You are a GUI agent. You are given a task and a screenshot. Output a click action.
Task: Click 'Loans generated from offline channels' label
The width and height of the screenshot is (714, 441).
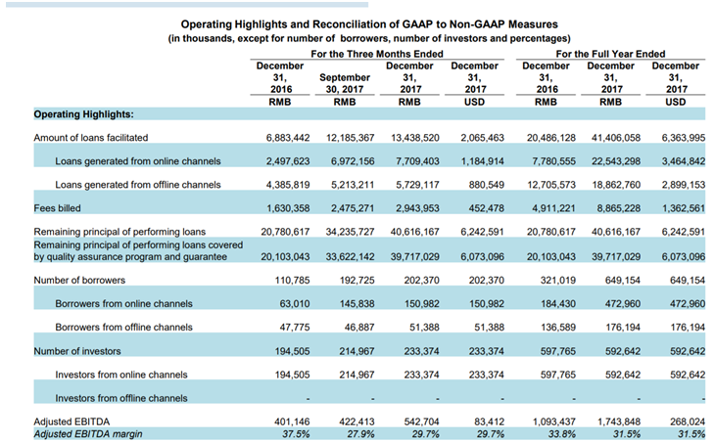coord(138,185)
